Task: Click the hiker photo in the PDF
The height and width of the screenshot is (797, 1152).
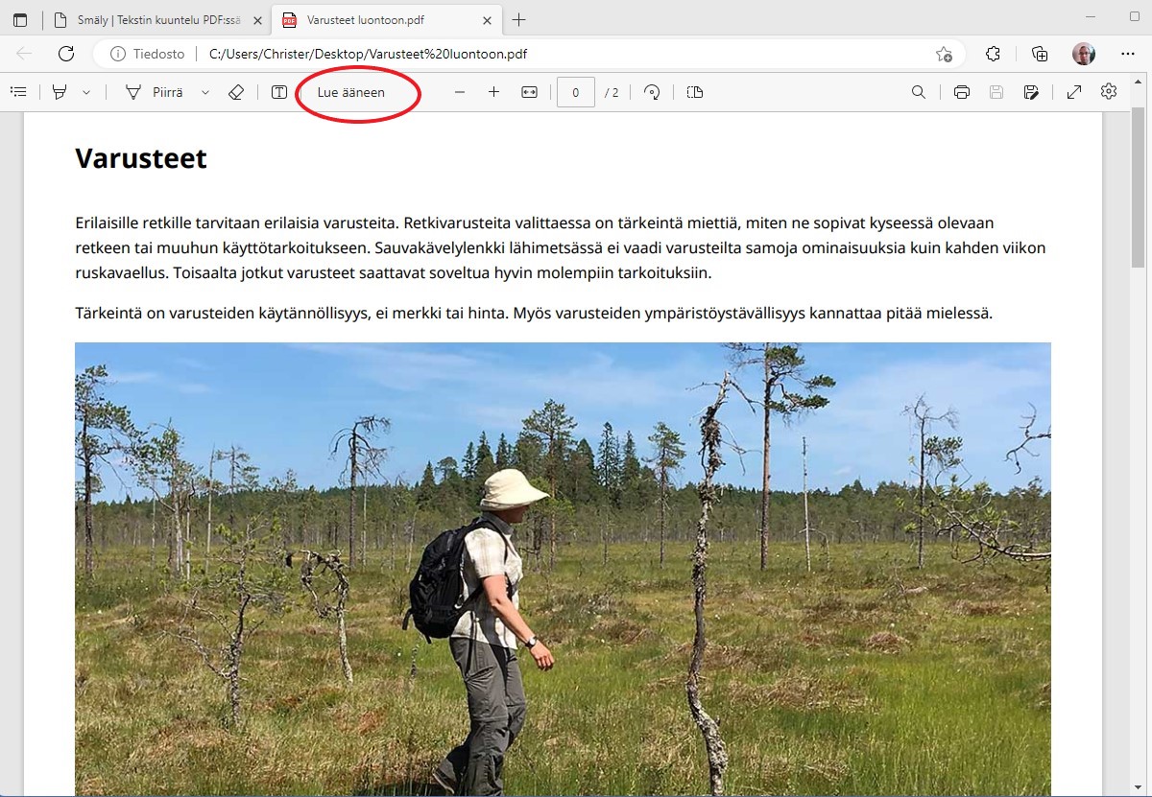Action: [x=563, y=569]
